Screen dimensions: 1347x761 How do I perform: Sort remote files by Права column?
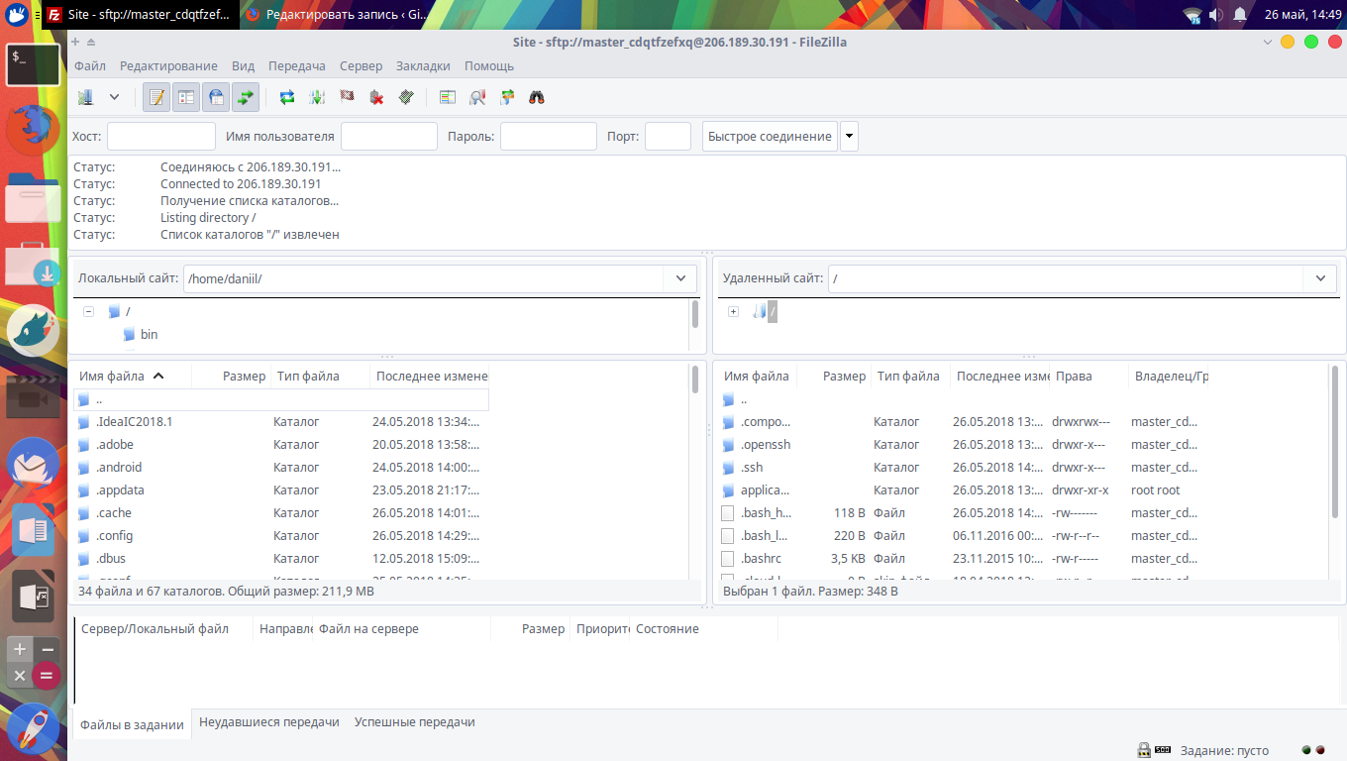pyautogui.click(x=1088, y=377)
